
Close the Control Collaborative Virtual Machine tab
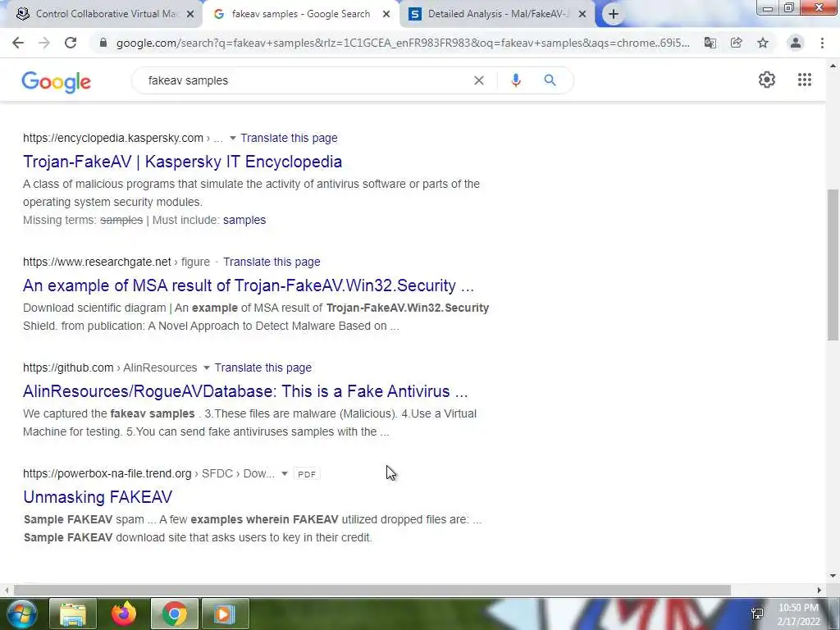[190, 15]
